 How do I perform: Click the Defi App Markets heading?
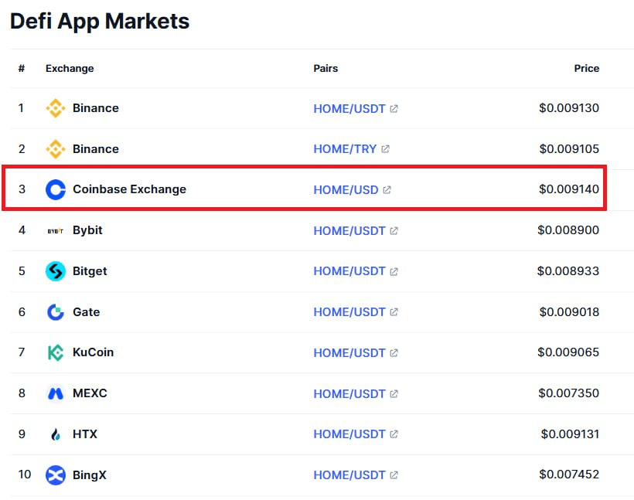(100, 21)
